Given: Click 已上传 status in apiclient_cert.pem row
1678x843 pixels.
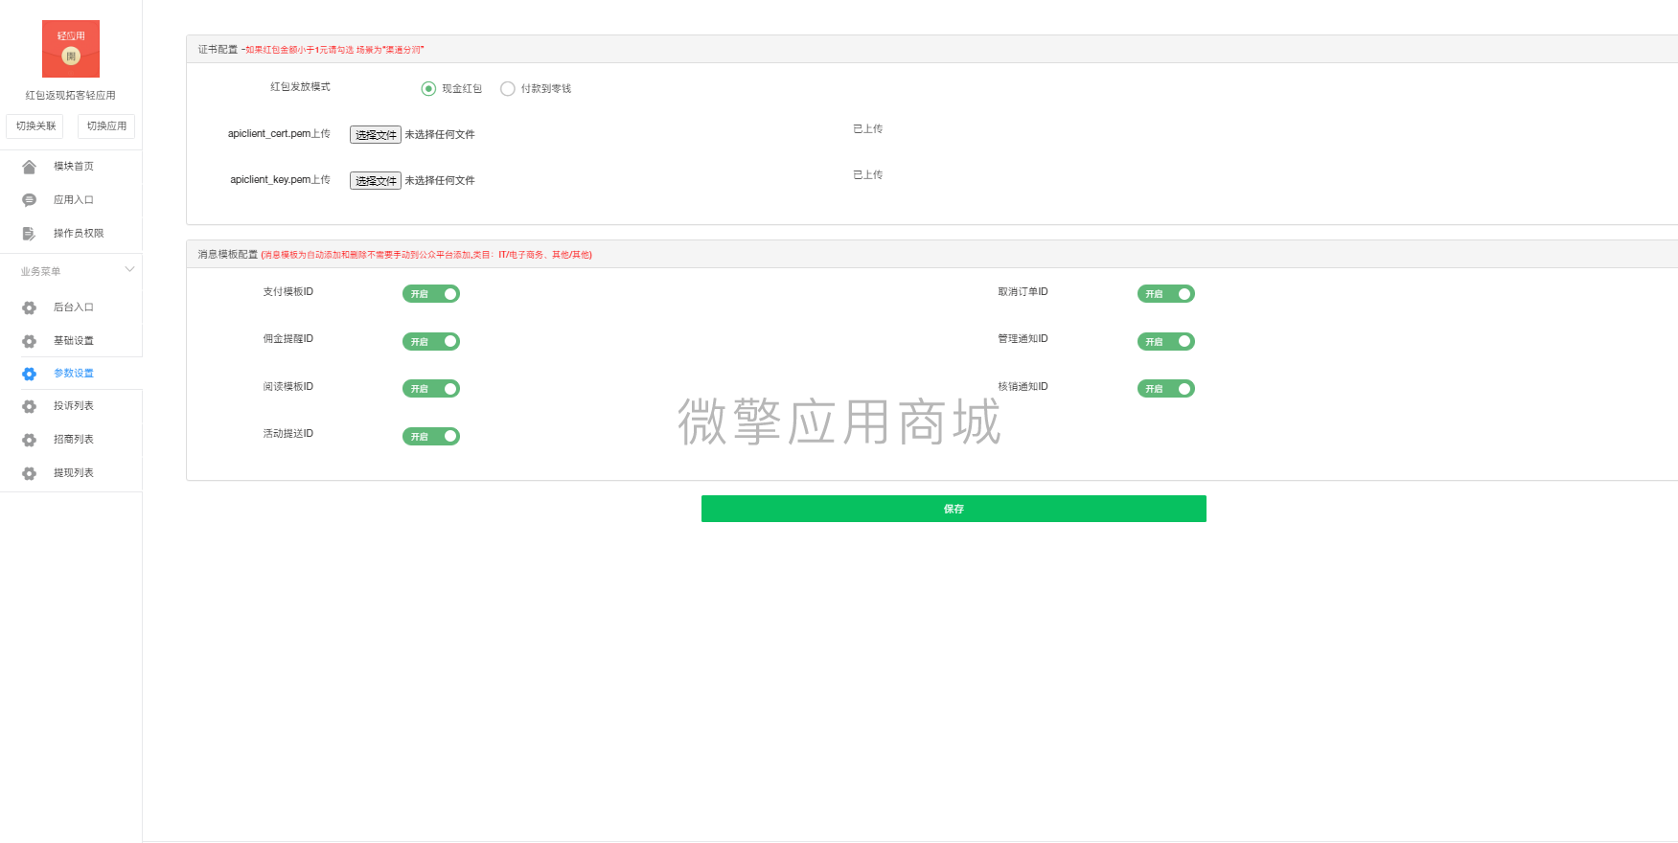Looking at the screenshot, I should tap(868, 129).
